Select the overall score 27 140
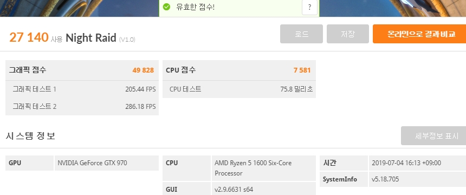Viewport: 466px width, 195px height. [29, 37]
